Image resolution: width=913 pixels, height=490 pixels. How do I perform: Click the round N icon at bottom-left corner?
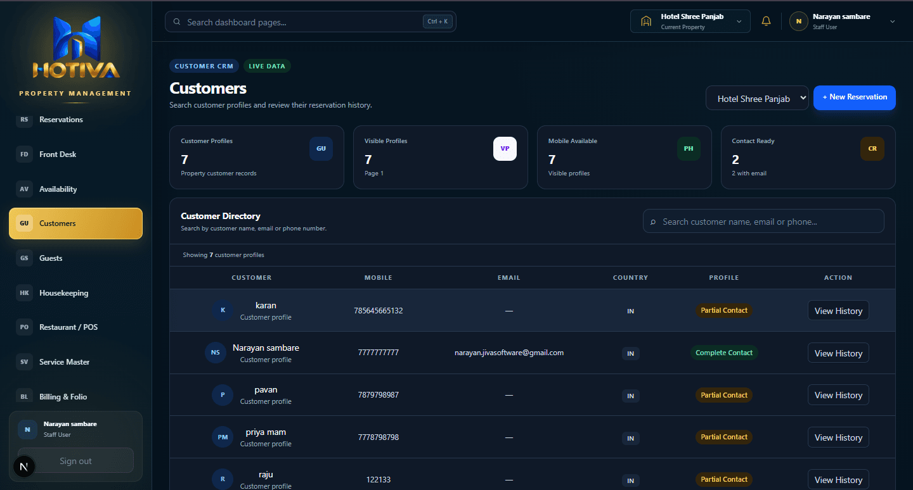click(24, 467)
